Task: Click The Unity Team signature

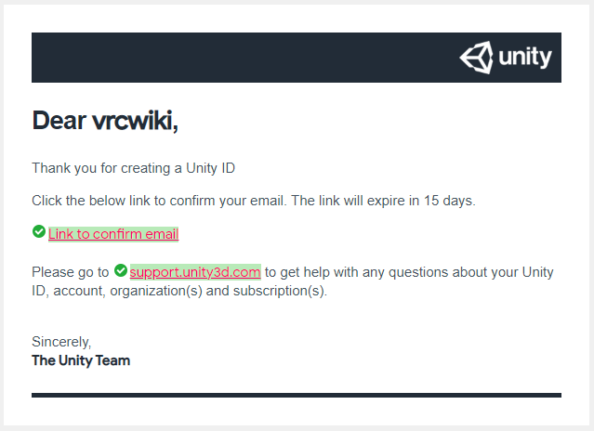Action: (x=81, y=360)
